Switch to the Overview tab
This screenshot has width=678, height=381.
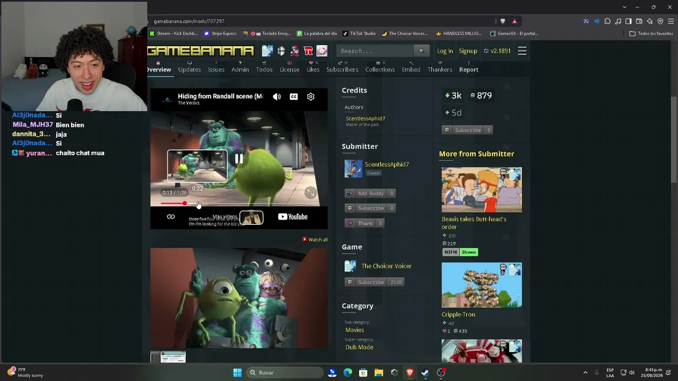point(159,69)
